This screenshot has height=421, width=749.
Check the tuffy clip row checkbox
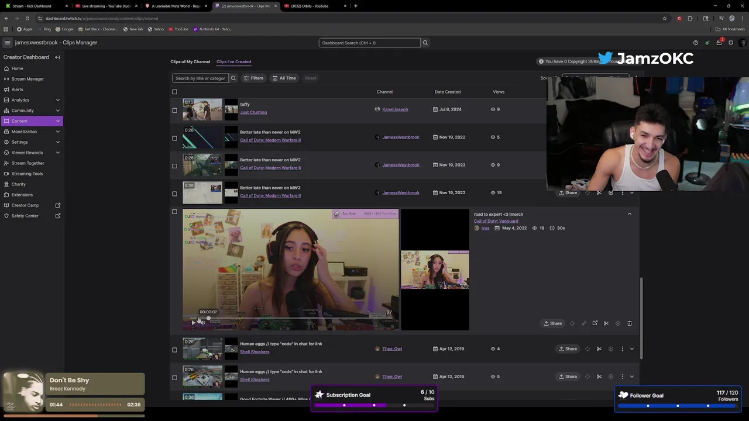174,111
